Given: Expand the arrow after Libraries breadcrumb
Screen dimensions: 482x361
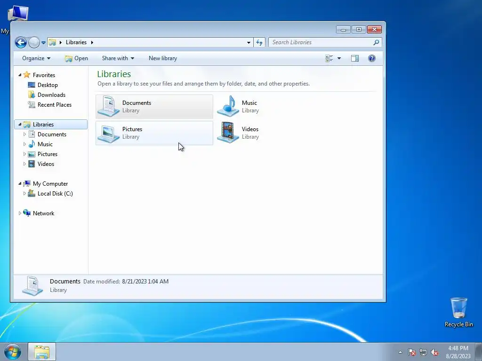Looking at the screenshot, I should 92,42.
